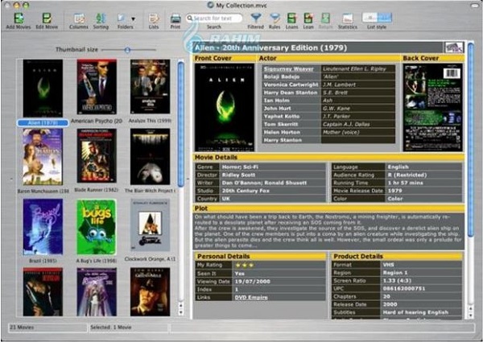This screenshot has width=483, height=342.
Task: Open the Lists toolbar item
Action: [x=153, y=18]
